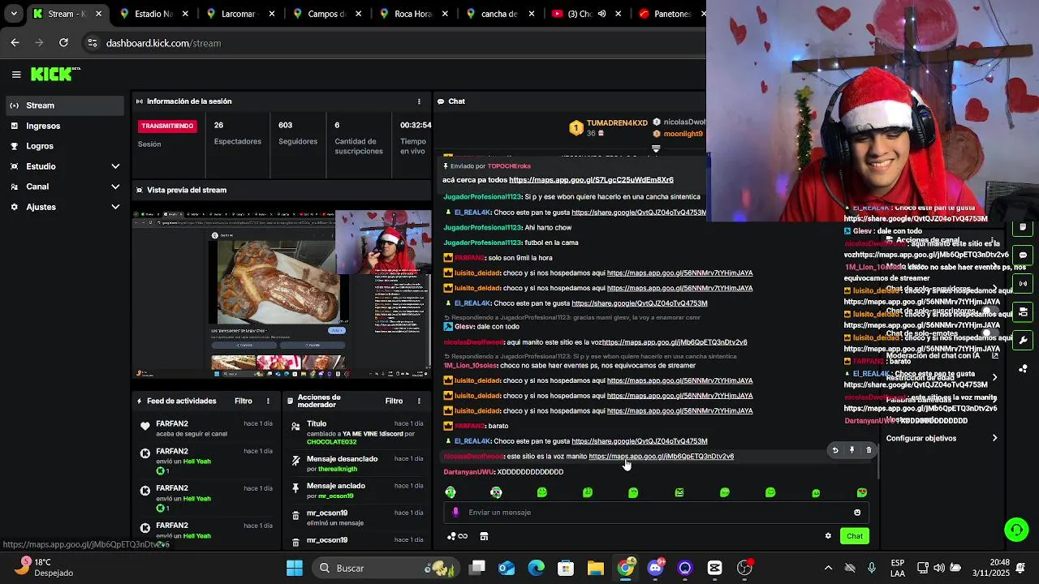Screen dimensions: 1039x584
Task: Reload the dashboard page
Action: point(63,43)
